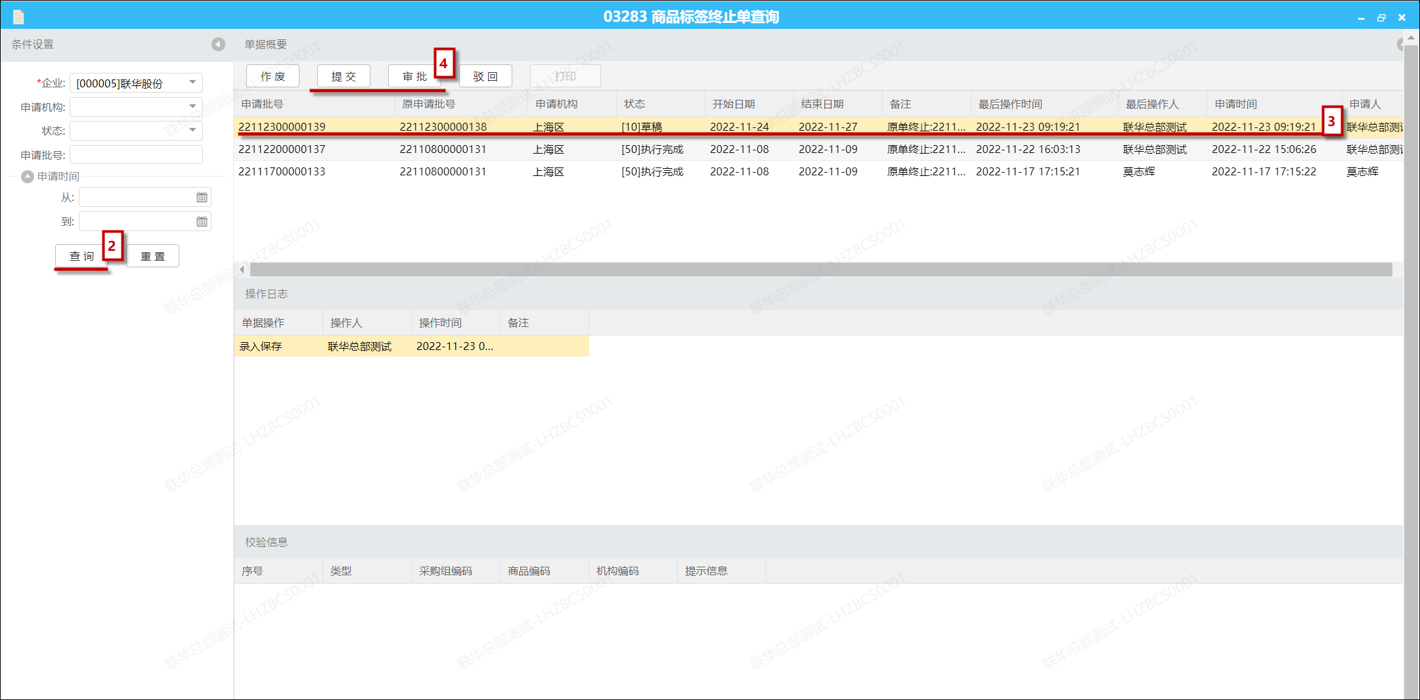Open the 状态 dropdown list
This screenshot has width=1420, height=700.
(192, 130)
